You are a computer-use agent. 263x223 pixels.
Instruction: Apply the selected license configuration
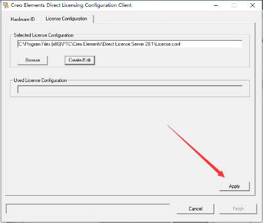[x=234, y=186]
